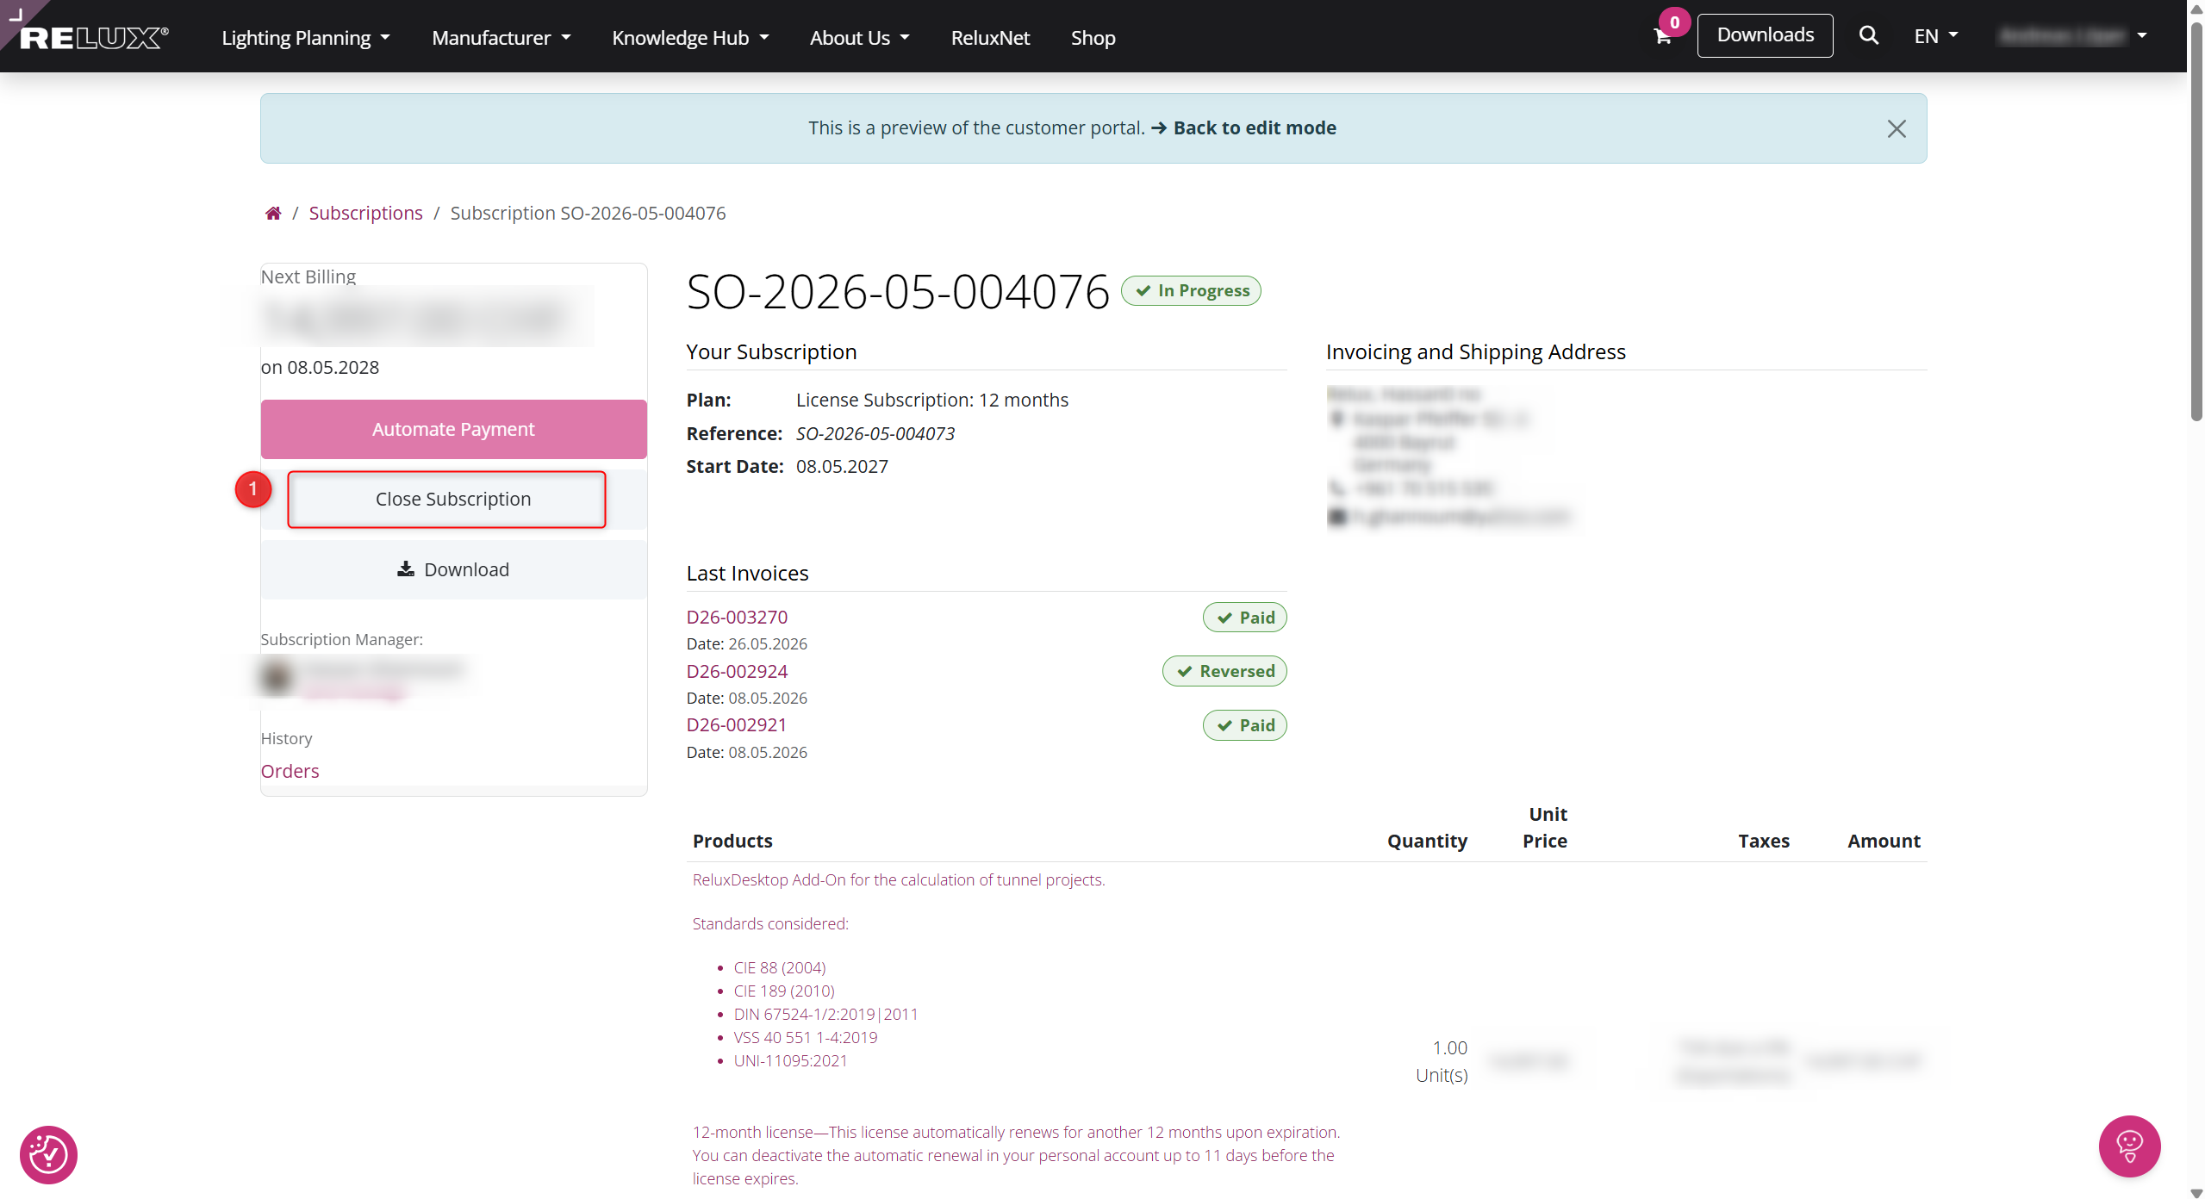Open Subscriptions breadcrumb link
Image resolution: width=2205 pixels, height=1199 pixels.
point(365,213)
